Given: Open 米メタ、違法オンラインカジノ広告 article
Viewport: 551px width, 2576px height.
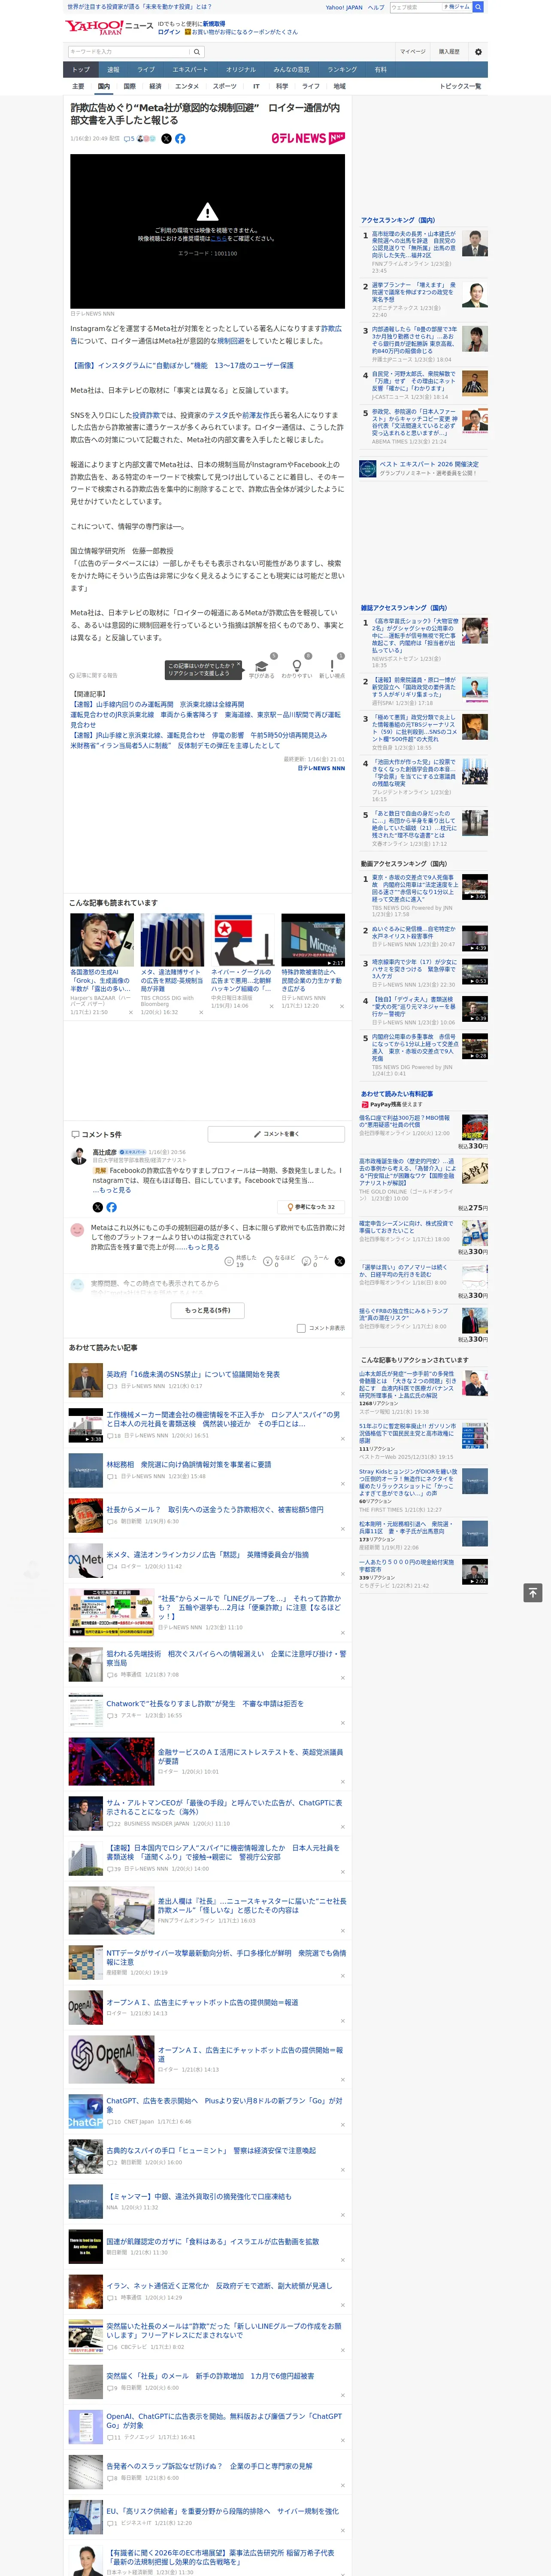Looking at the screenshot, I should coord(207,1554).
